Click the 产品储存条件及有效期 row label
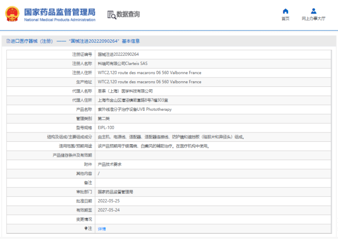Screen dimensions: 338x239 coord(72,155)
